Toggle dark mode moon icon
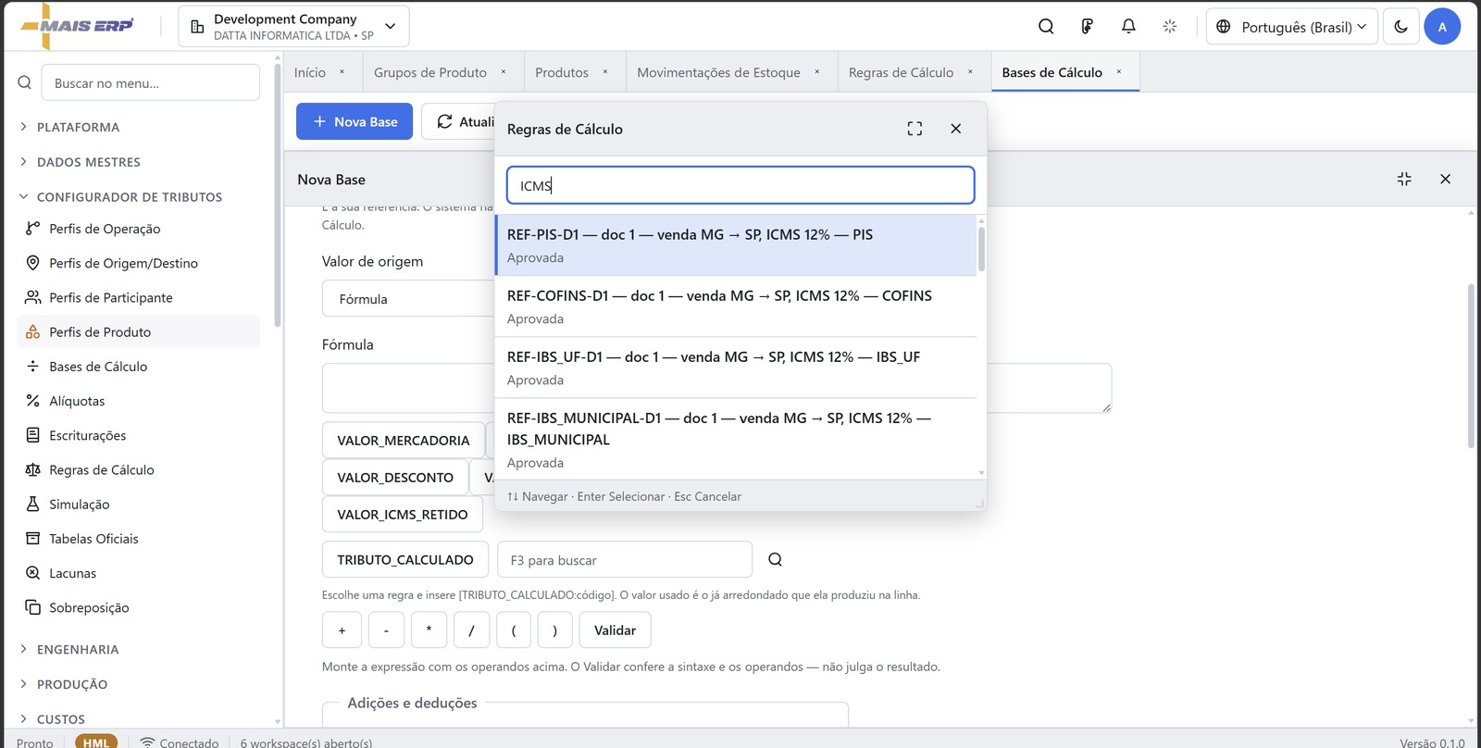 (x=1400, y=27)
